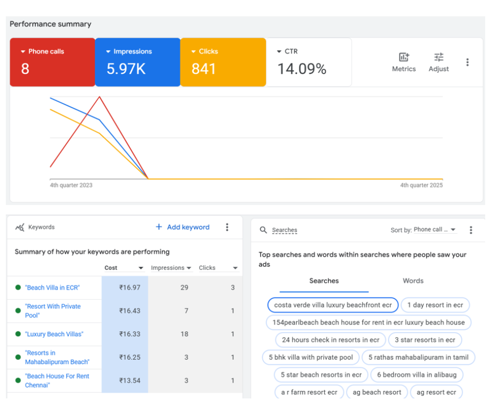Expand the Impressions metric tile dropdown
Screen dimensions: 491x412
[108, 52]
